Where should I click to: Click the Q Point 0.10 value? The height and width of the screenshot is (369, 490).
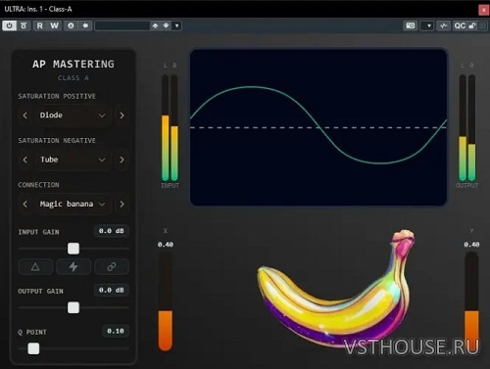coord(116,331)
